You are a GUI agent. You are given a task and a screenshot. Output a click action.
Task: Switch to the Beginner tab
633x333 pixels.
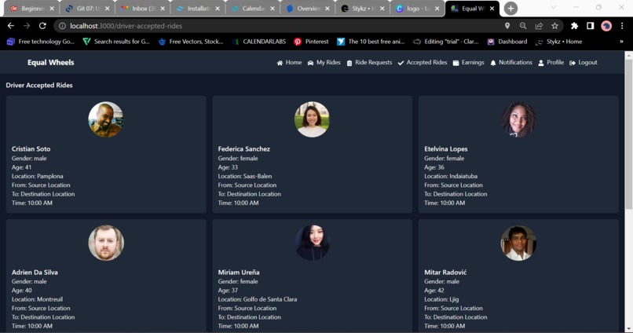32,8
